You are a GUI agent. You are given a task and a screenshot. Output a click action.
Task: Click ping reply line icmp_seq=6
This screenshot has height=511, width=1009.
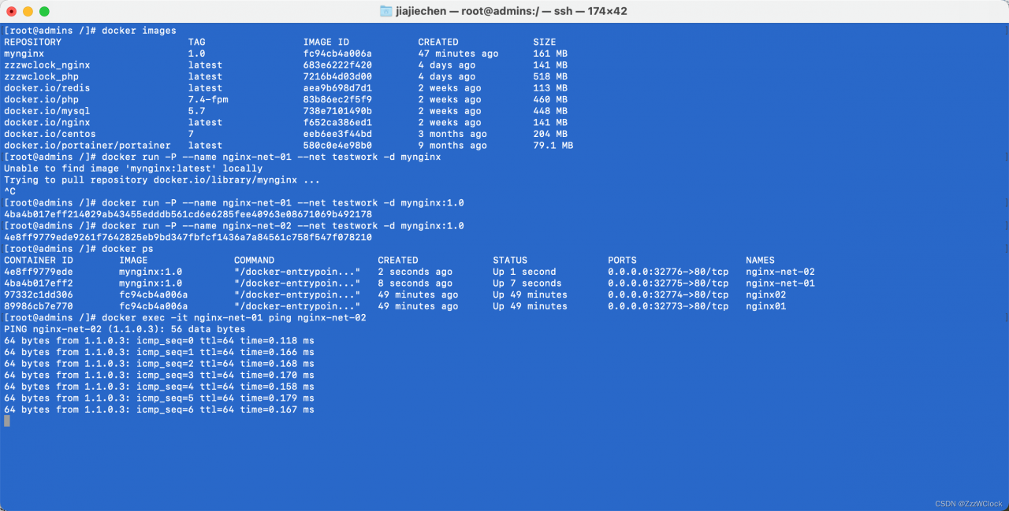[x=159, y=409]
